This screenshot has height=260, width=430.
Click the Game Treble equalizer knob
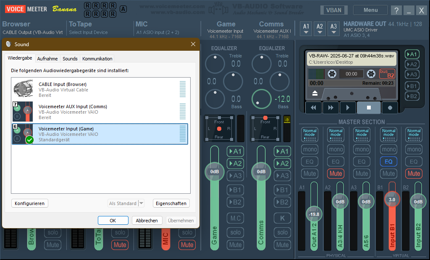(215, 64)
